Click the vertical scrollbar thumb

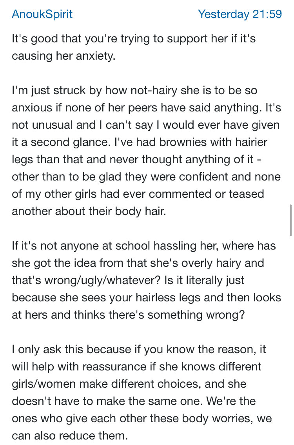click(290, 220)
